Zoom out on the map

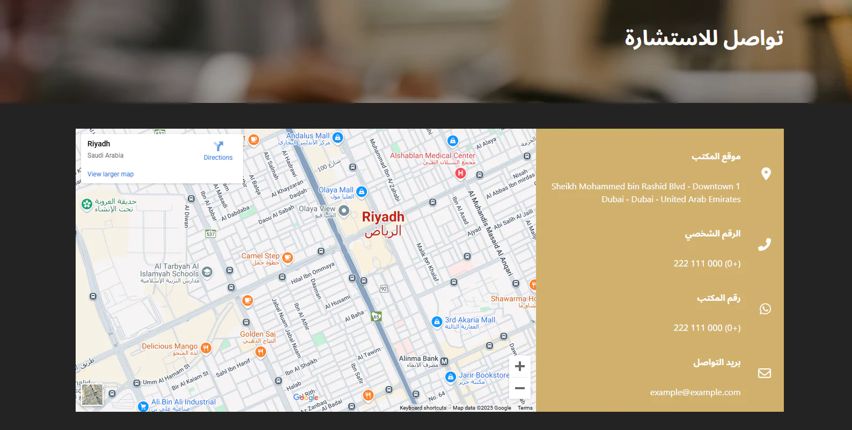point(519,388)
